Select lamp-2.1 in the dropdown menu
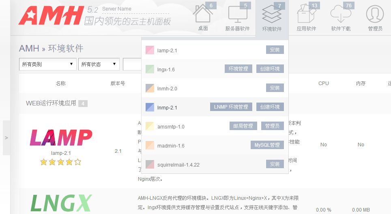Viewport: 391px width, 214px height. (x=167, y=50)
